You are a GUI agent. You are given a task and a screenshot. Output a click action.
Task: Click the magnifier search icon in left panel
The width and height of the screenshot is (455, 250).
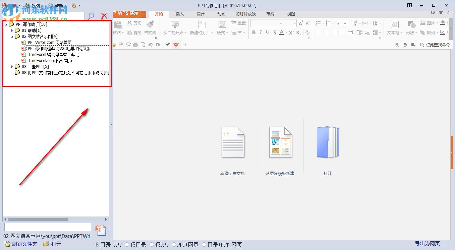click(91, 15)
